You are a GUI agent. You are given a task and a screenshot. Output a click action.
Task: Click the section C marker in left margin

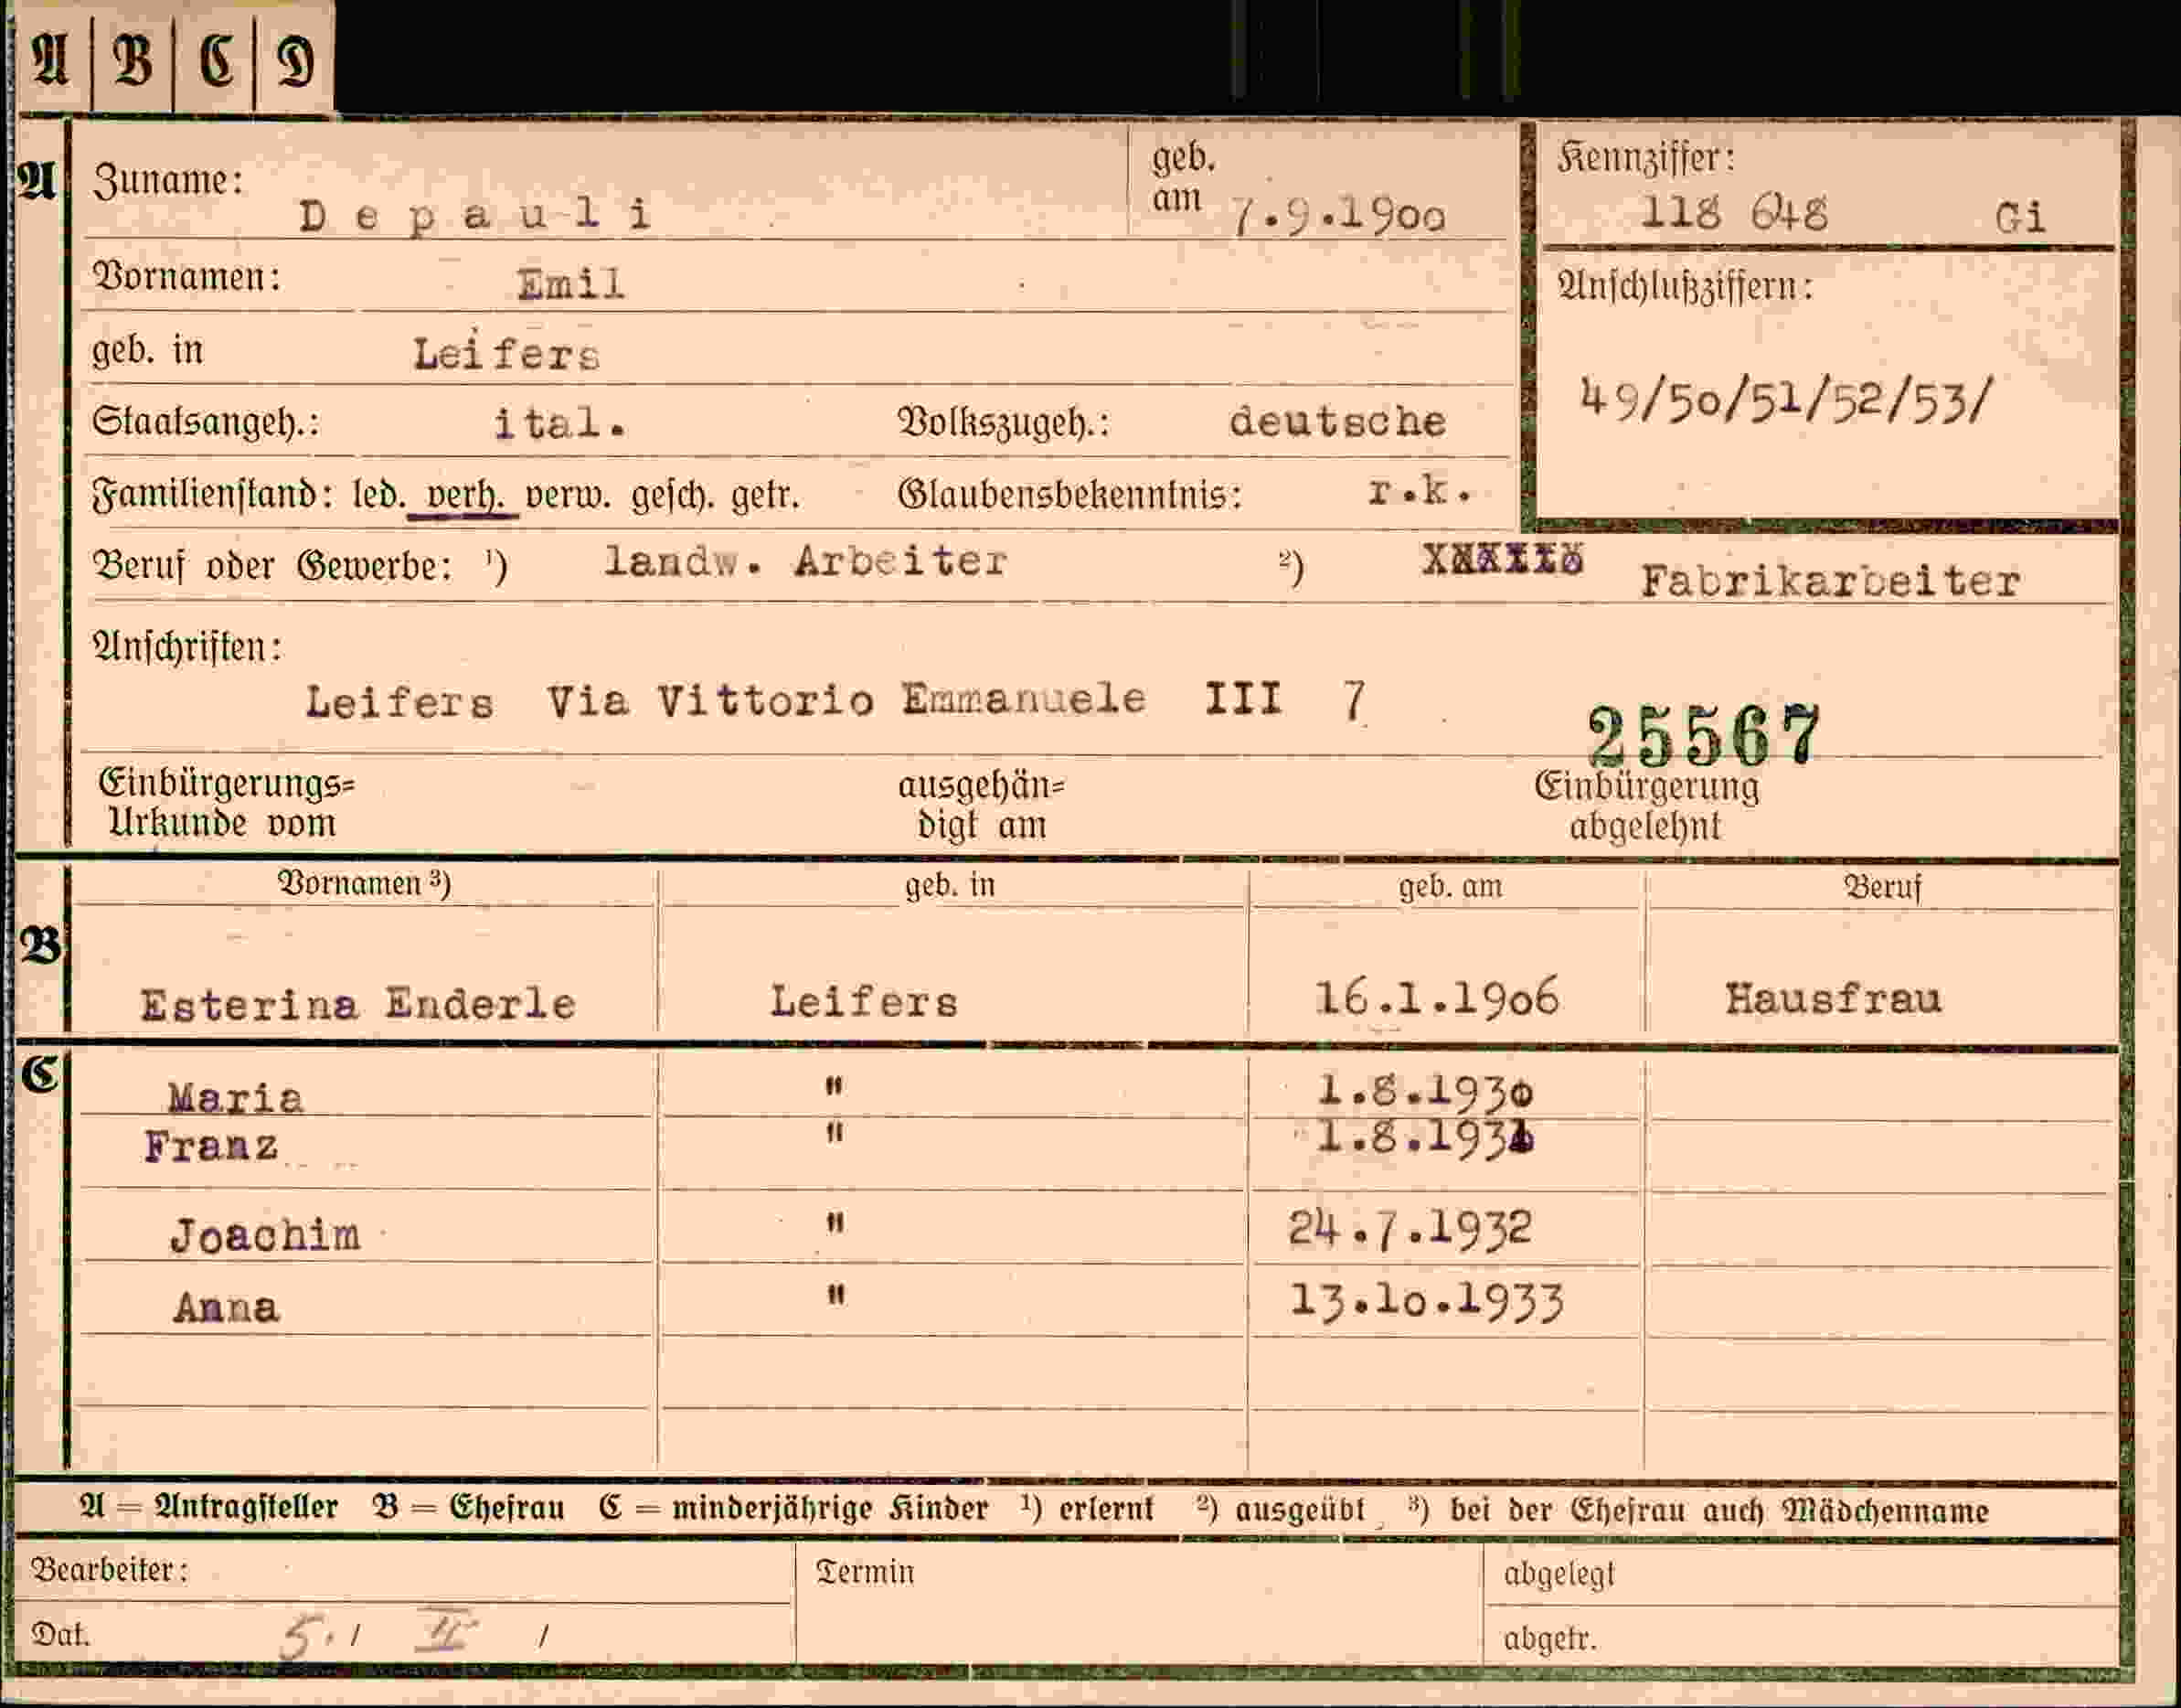coord(40,1075)
